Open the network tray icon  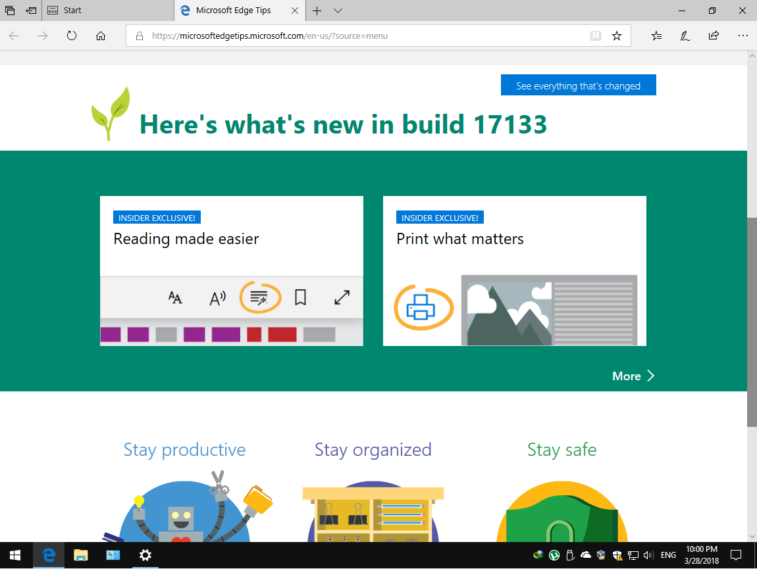[x=633, y=555]
